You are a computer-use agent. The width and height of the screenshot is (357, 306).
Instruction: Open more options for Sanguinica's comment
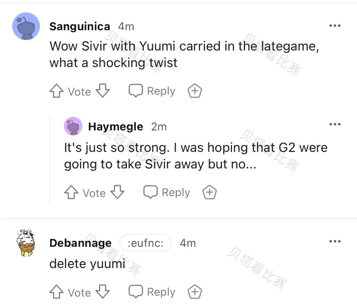pos(335,26)
